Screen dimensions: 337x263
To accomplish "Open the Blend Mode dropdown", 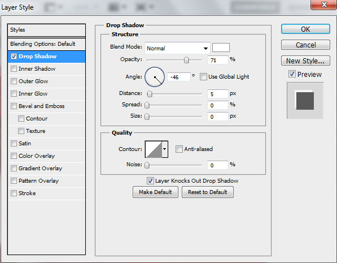I will point(177,48).
